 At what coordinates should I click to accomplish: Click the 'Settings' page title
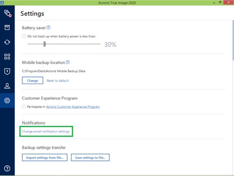tap(32, 14)
